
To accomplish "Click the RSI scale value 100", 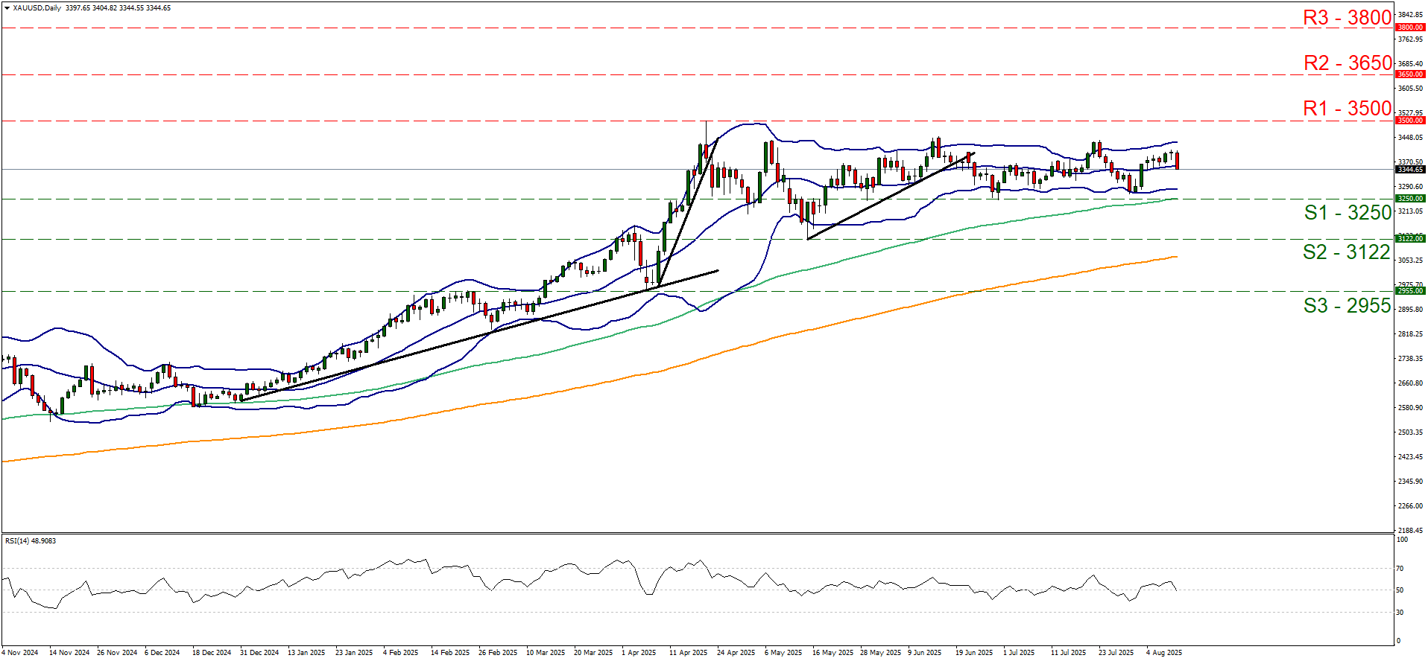I will point(1401,540).
